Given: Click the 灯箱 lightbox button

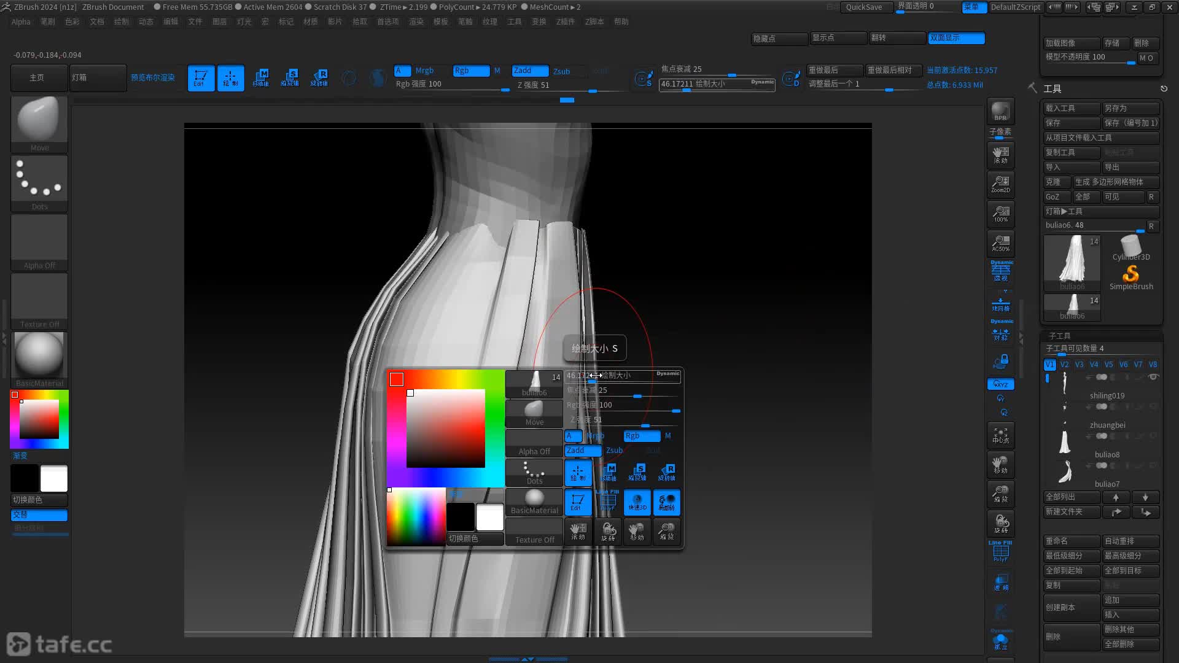Looking at the screenshot, I should pyautogui.click(x=98, y=78).
